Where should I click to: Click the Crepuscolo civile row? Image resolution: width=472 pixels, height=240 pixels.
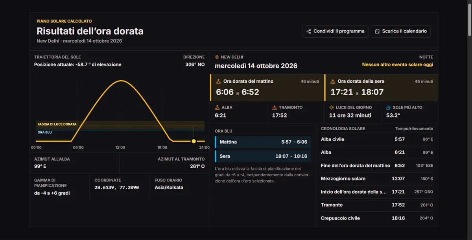(377, 218)
